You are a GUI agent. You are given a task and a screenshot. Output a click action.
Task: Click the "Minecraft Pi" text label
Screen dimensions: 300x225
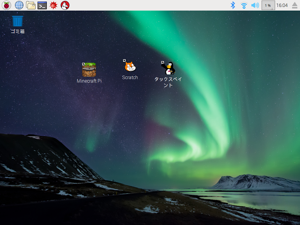[89, 81]
